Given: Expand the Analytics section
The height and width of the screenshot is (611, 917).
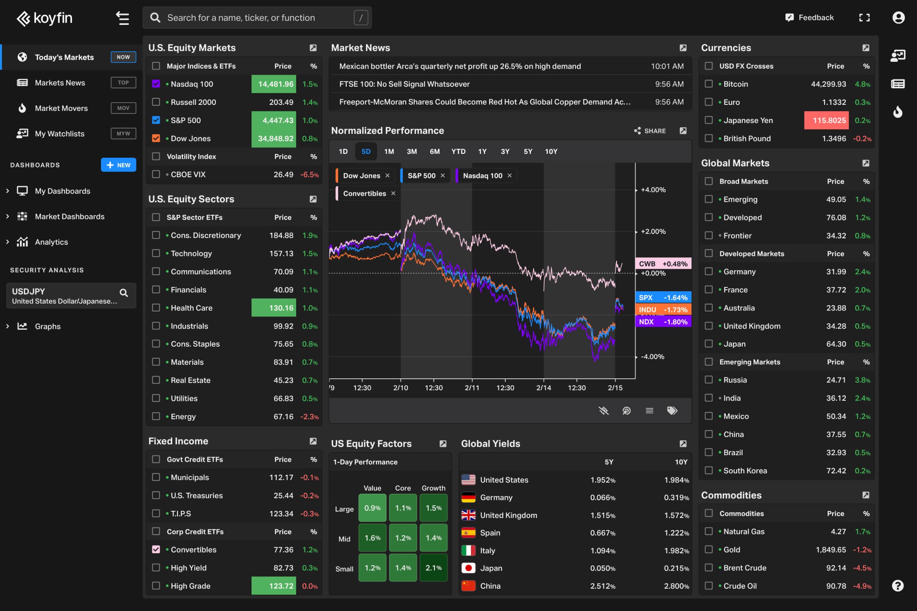Looking at the screenshot, I should pyautogui.click(x=8, y=242).
